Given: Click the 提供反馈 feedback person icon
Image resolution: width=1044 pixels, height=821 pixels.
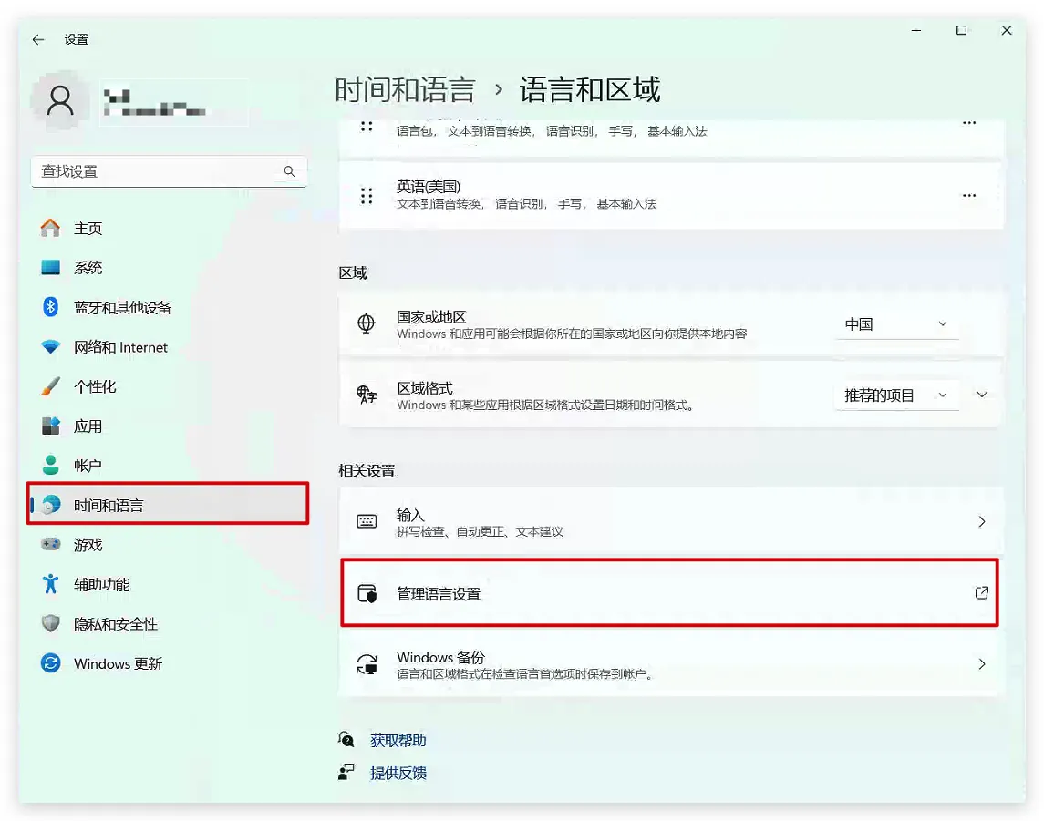Looking at the screenshot, I should (346, 772).
